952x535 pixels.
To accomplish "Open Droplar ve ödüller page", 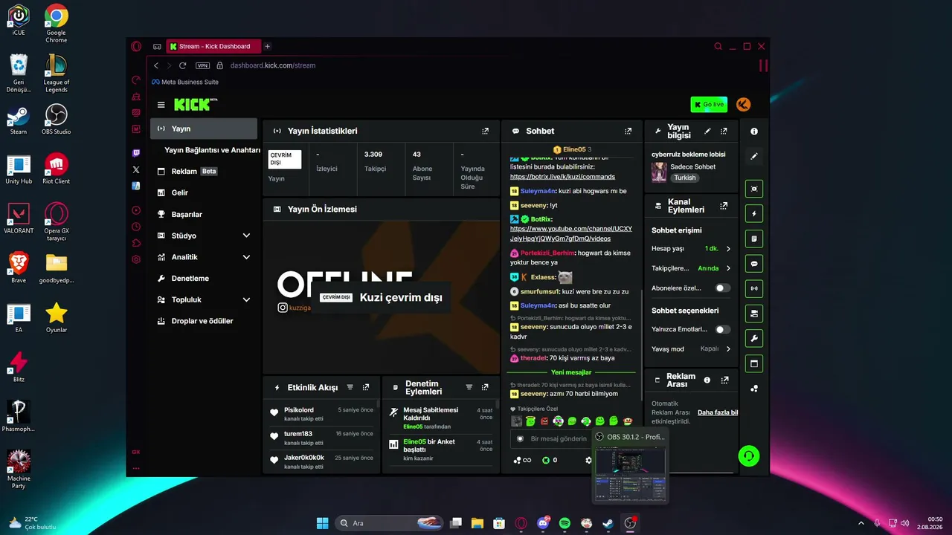I will tap(204, 321).
